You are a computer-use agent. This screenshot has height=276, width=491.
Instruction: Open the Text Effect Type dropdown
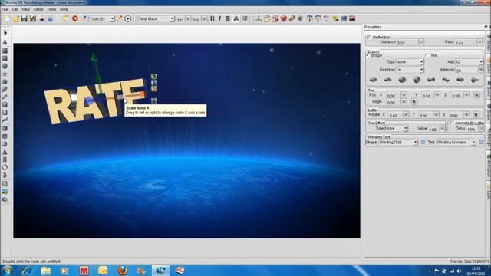coord(396,128)
